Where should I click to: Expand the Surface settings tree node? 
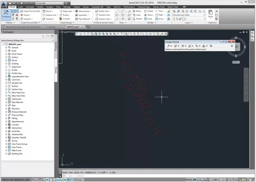pyautogui.click(x=6, y=57)
